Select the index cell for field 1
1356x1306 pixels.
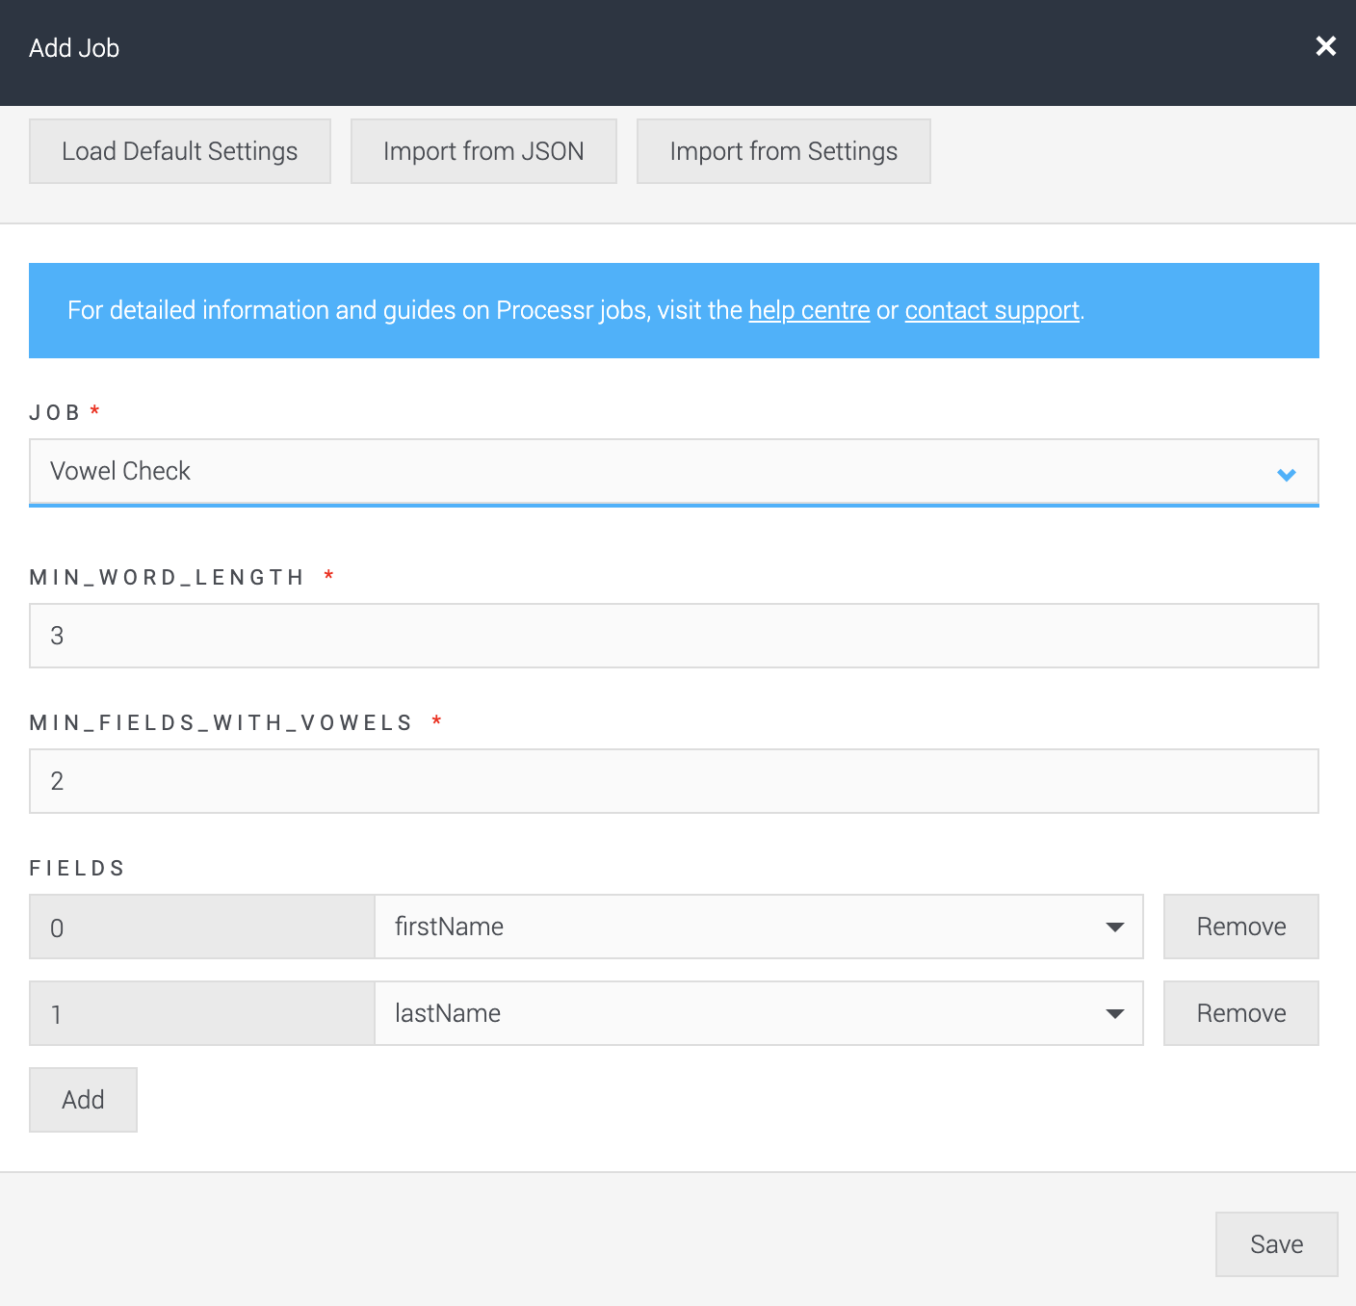(x=201, y=1013)
